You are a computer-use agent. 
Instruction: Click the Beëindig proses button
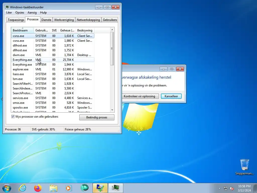pos(97,117)
